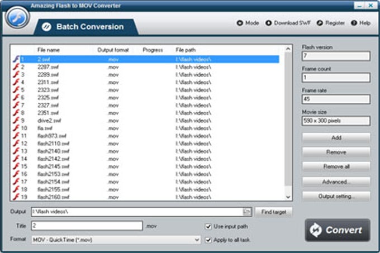
Task: Click the File name column header
Action: (48, 50)
